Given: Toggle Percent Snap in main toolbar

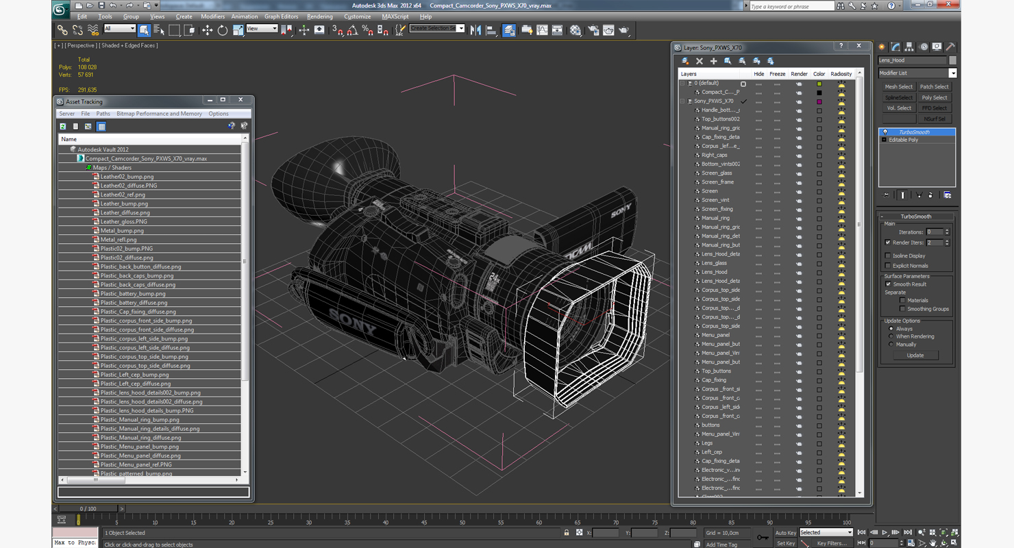Looking at the screenshot, I should click(367, 30).
